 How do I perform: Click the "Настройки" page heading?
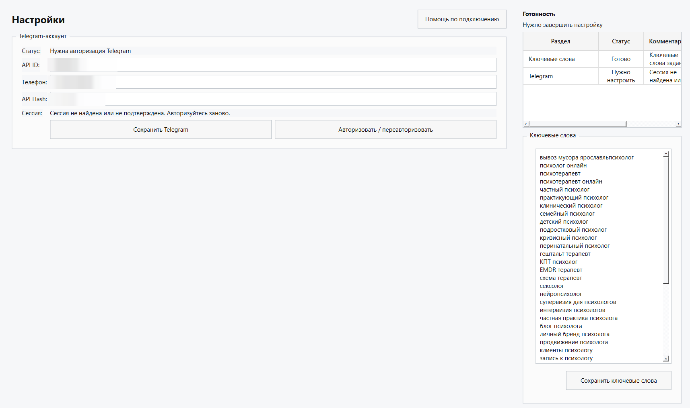[38, 20]
